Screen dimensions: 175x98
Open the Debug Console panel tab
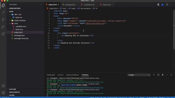[x=72, y=75]
